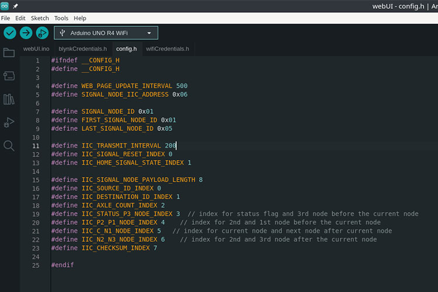Click line number 11 in the gutter
The height and width of the screenshot is (292, 438).
pyautogui.click(x=36, y=146)
